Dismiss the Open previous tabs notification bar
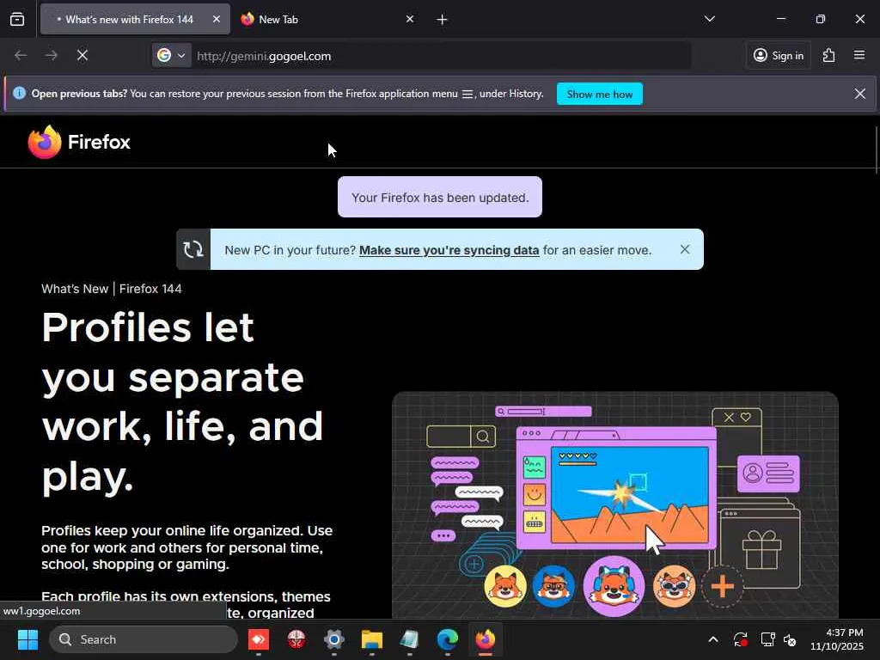The image size is (880, 660). (x=859, y=94)
